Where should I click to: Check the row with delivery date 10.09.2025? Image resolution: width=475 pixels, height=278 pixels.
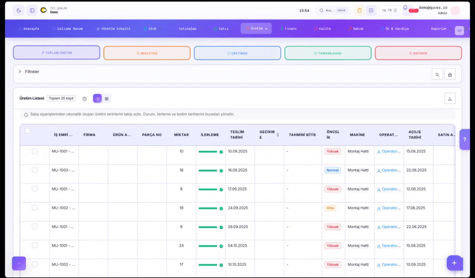pyautogui.click(x=35, y=151)
